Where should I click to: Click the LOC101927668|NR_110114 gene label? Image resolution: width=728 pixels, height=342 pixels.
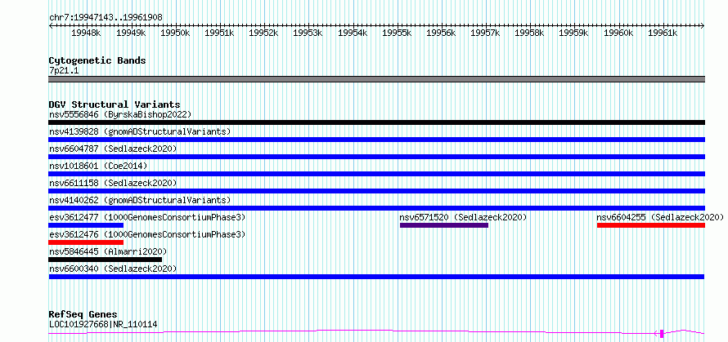(x=103, y=324)
